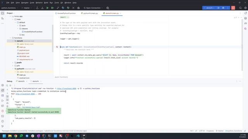Open the Tools menu
Screen dimensions: 248x139
(x=57, y=3)
